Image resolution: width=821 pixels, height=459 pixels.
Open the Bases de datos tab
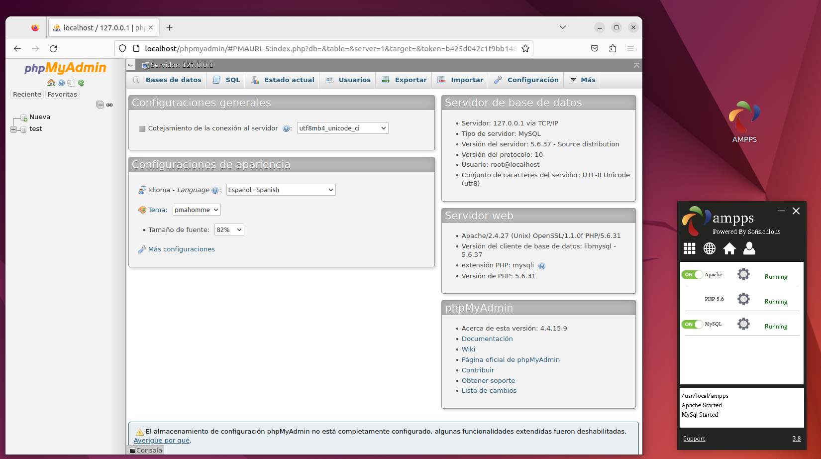[x=167, y=80]
